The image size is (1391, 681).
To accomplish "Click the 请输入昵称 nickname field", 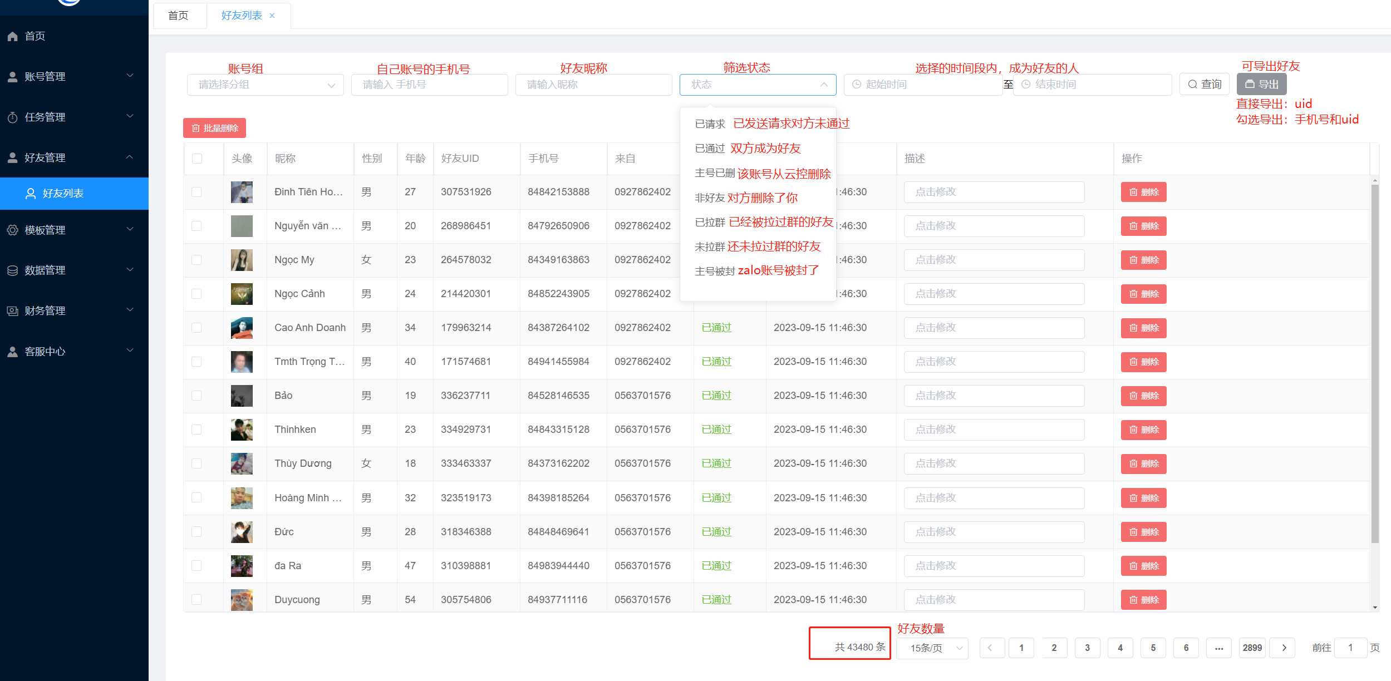I will pyautogui.click(x=593, y=85).
